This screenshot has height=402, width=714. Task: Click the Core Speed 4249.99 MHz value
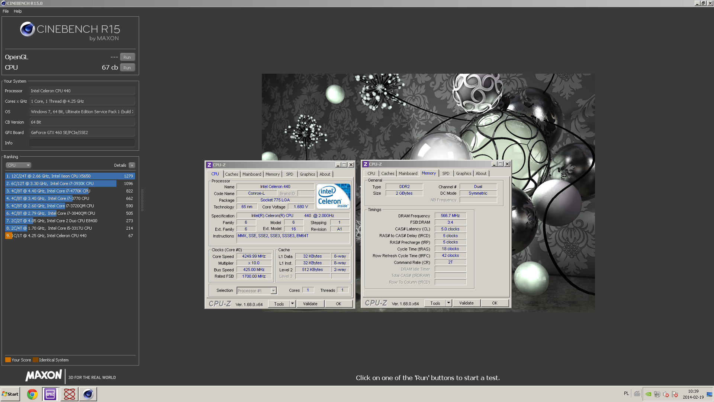click(x=254, y=256)
